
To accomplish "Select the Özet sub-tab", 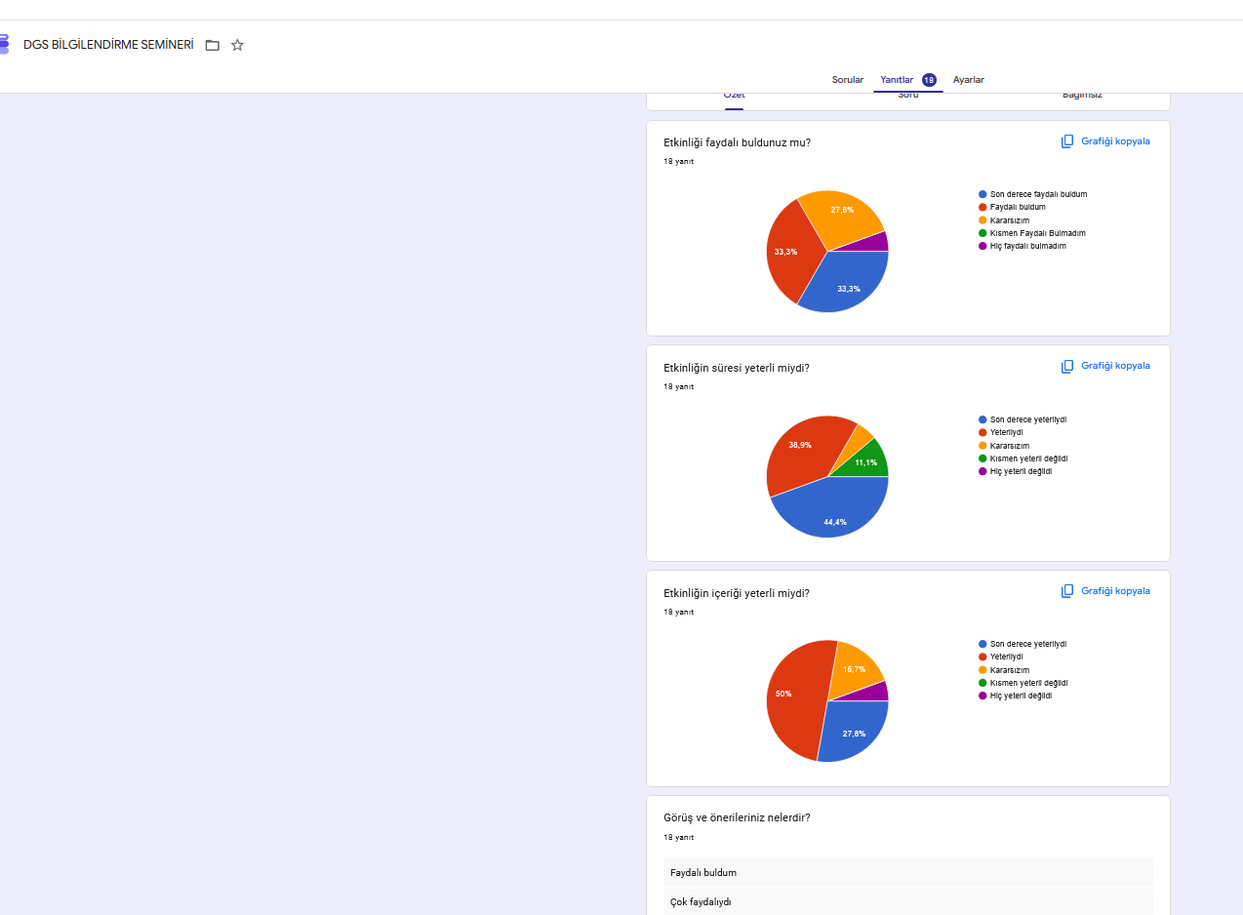I will [734, 96].
